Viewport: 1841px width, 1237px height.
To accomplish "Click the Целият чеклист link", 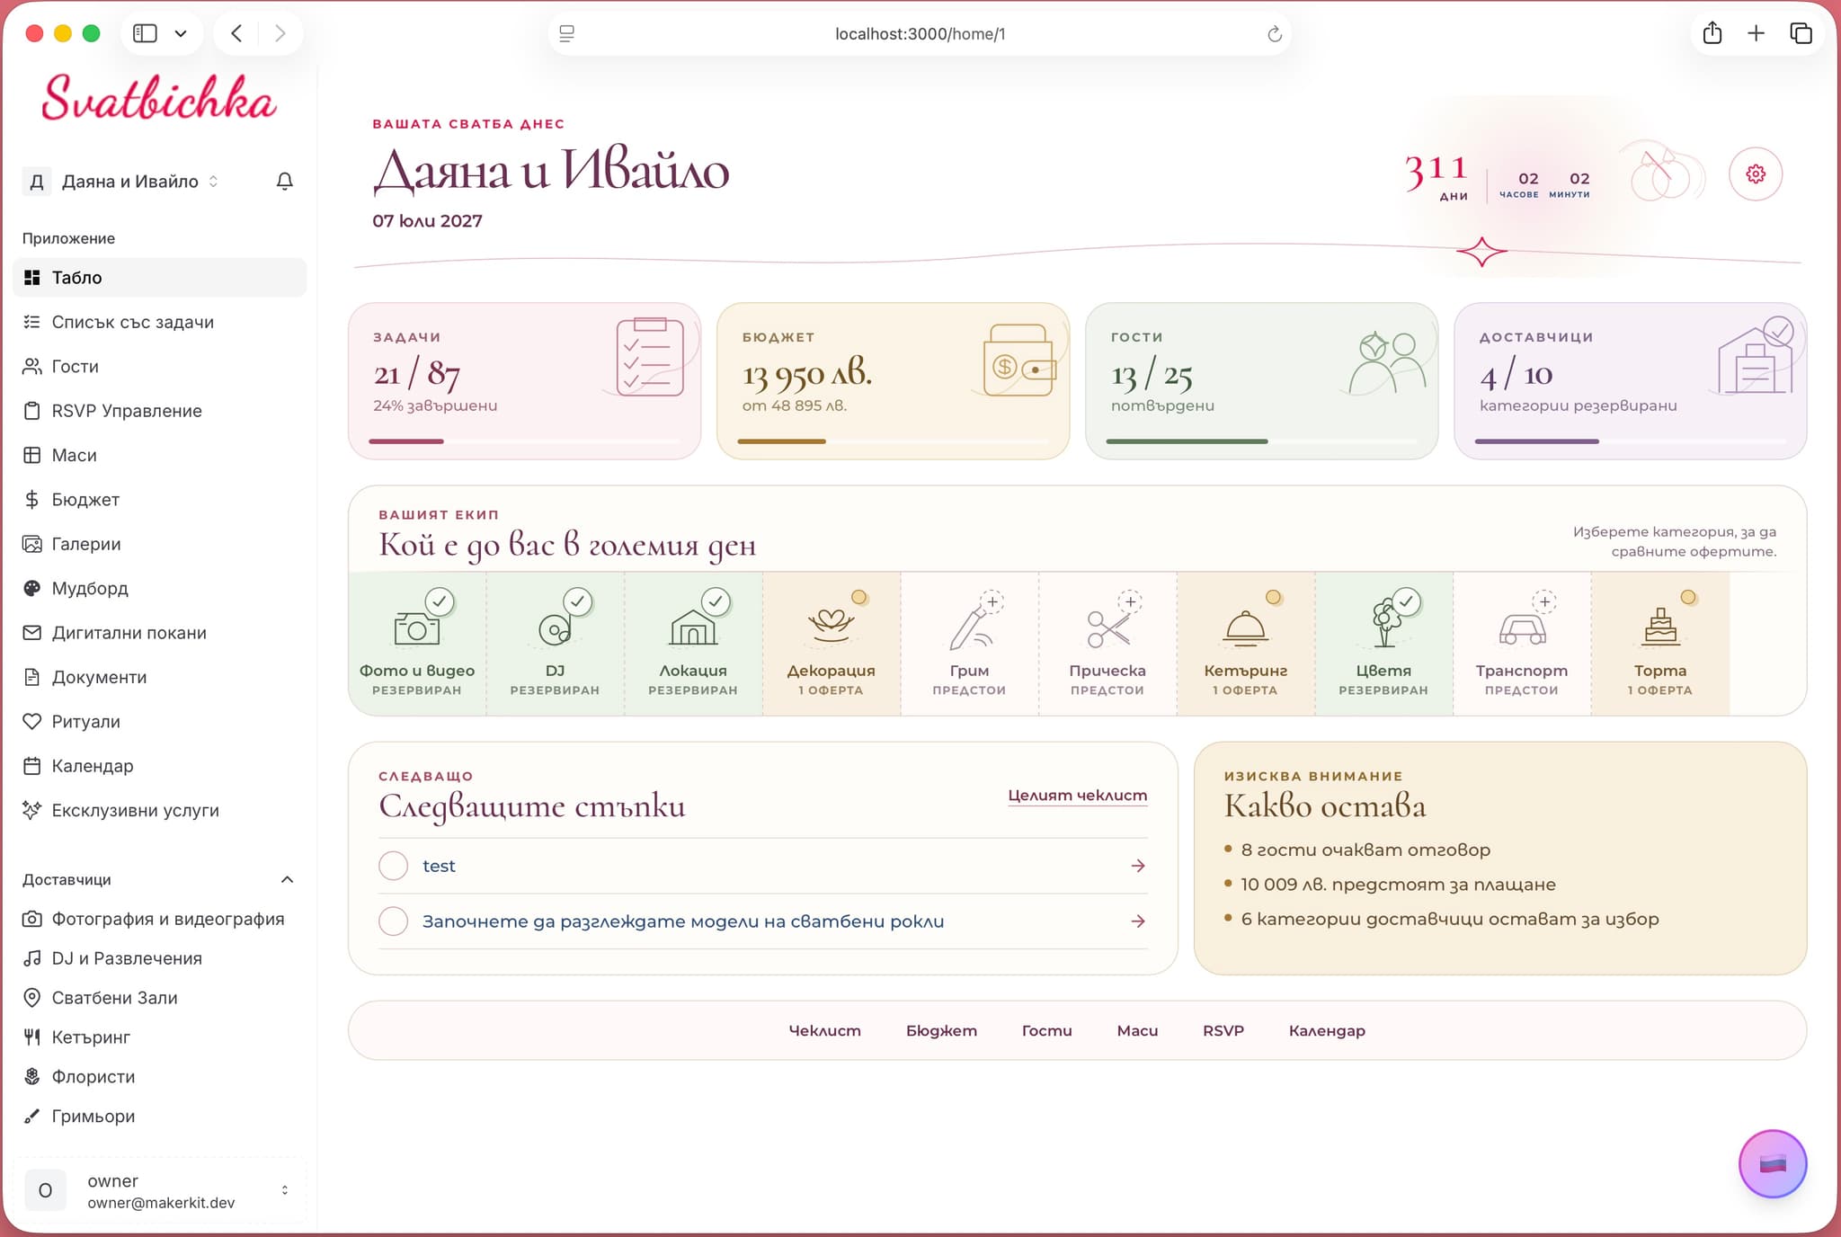I will coord(1077,796).
